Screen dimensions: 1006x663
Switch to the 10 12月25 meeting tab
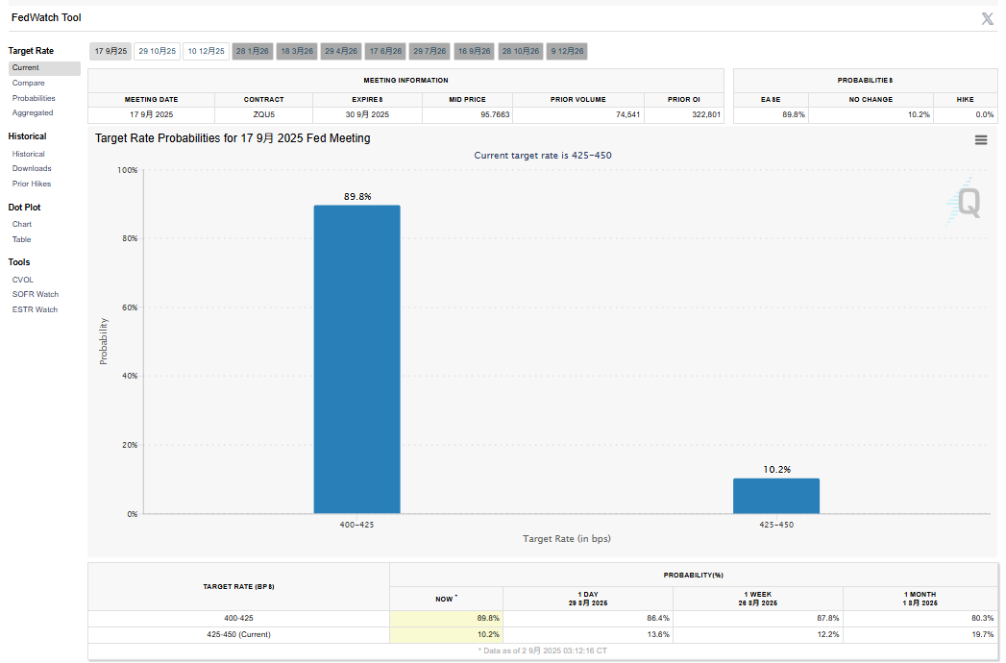pyautogui.click(x=206, y=51)
